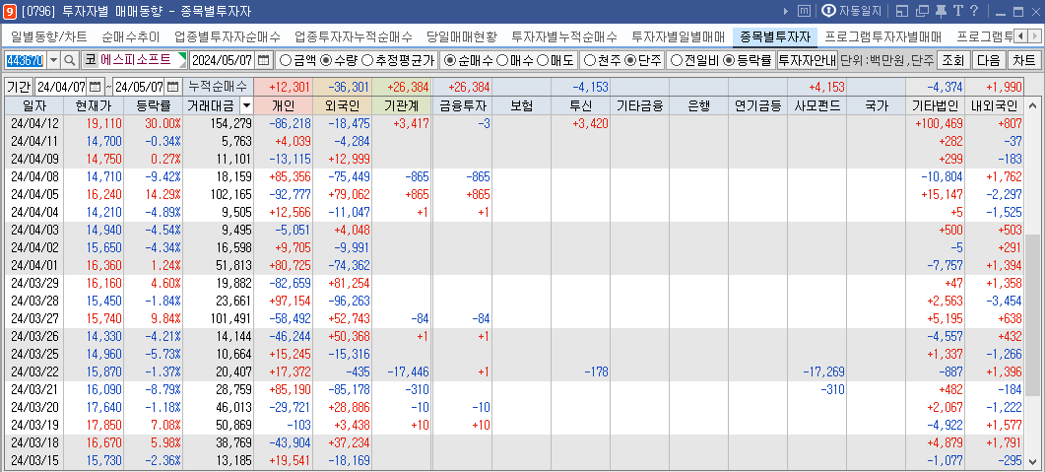Viewport: 1045px width, 472px height.
Task: Click 외국인 column header
Action: pyautogui.click(x=343, y=105)
